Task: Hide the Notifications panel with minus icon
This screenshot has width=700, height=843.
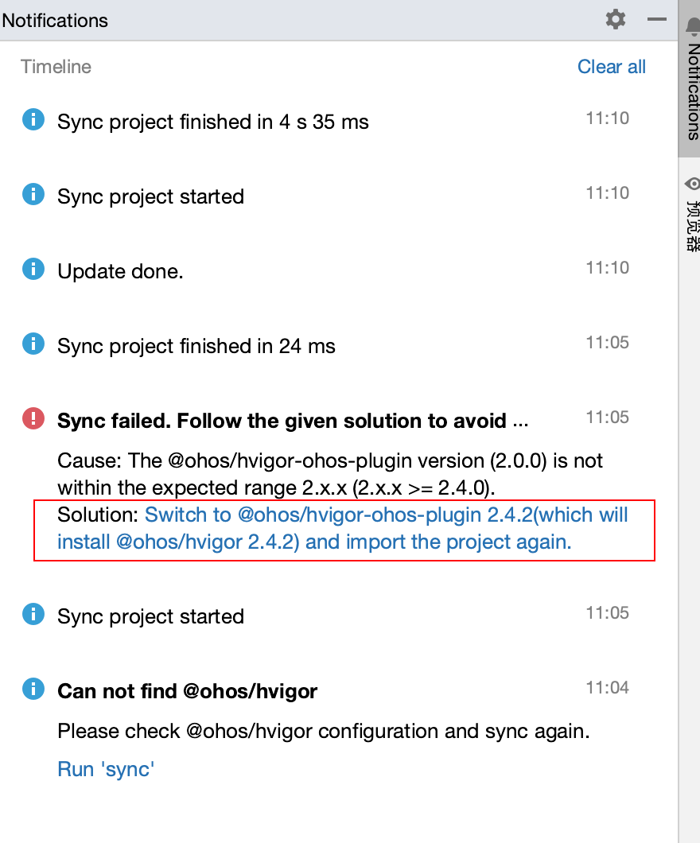Action: (x=657, y=19)
